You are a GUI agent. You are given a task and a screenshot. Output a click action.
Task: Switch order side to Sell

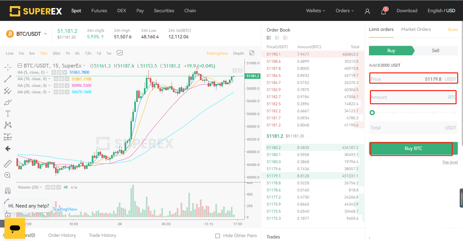point(435,51)
